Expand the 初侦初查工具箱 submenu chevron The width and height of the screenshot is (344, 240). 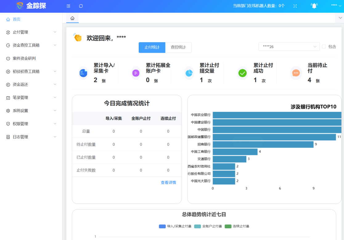[x=55, y=71]
